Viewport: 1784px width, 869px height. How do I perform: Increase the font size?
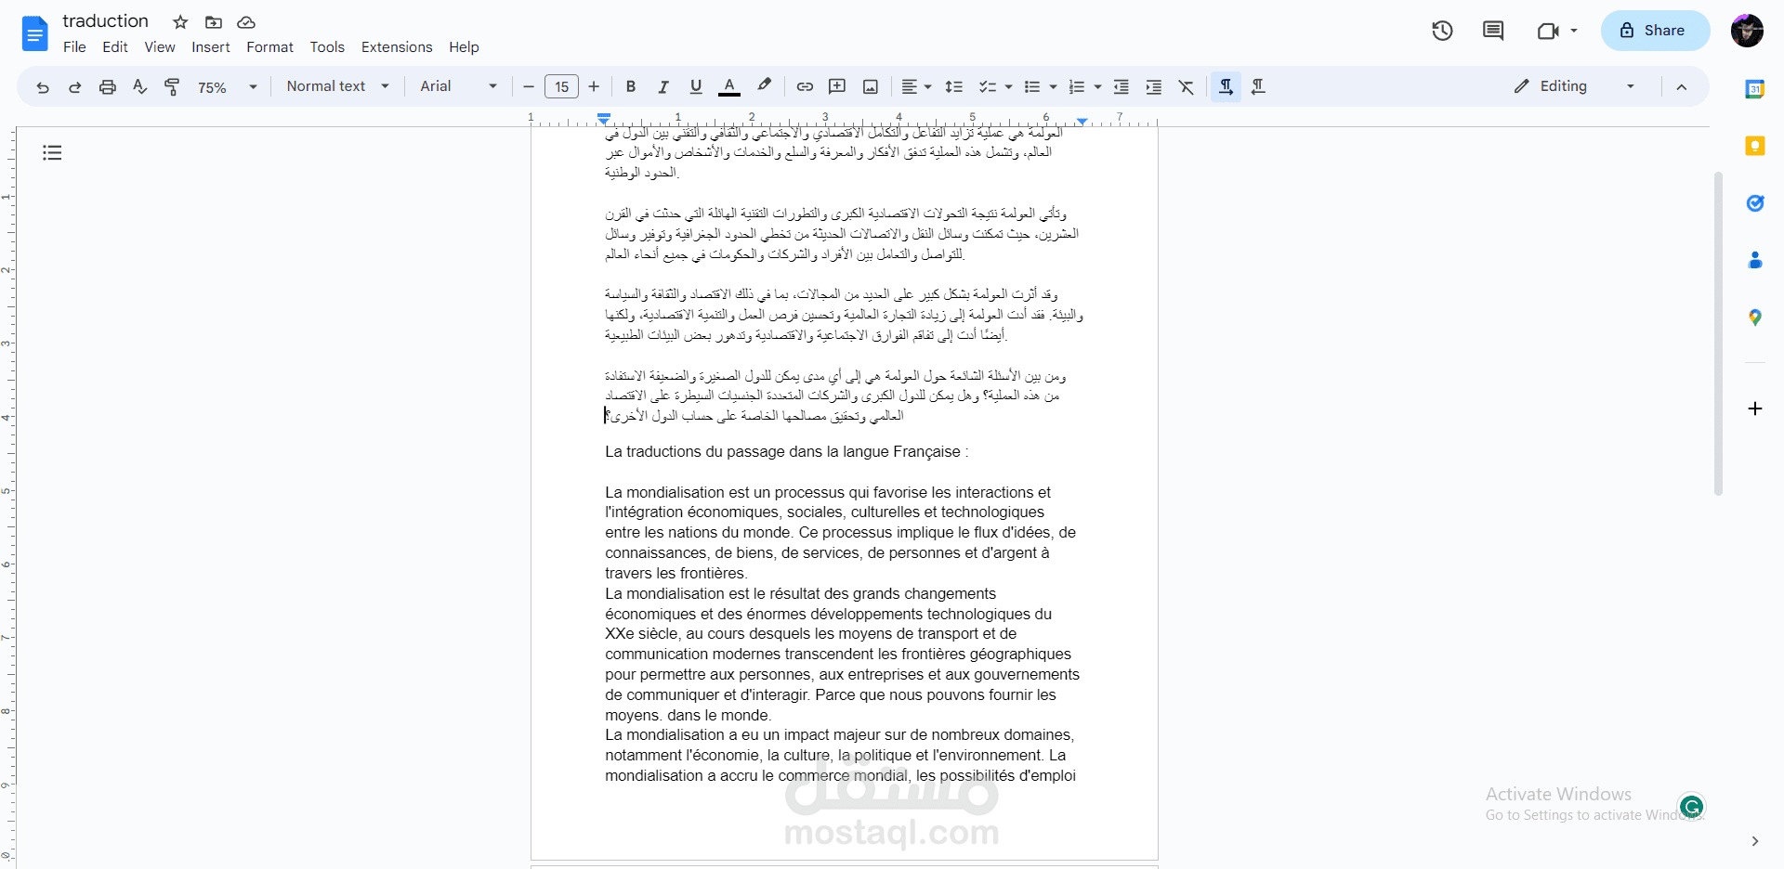pyautogui.click(x=594, y=86)
